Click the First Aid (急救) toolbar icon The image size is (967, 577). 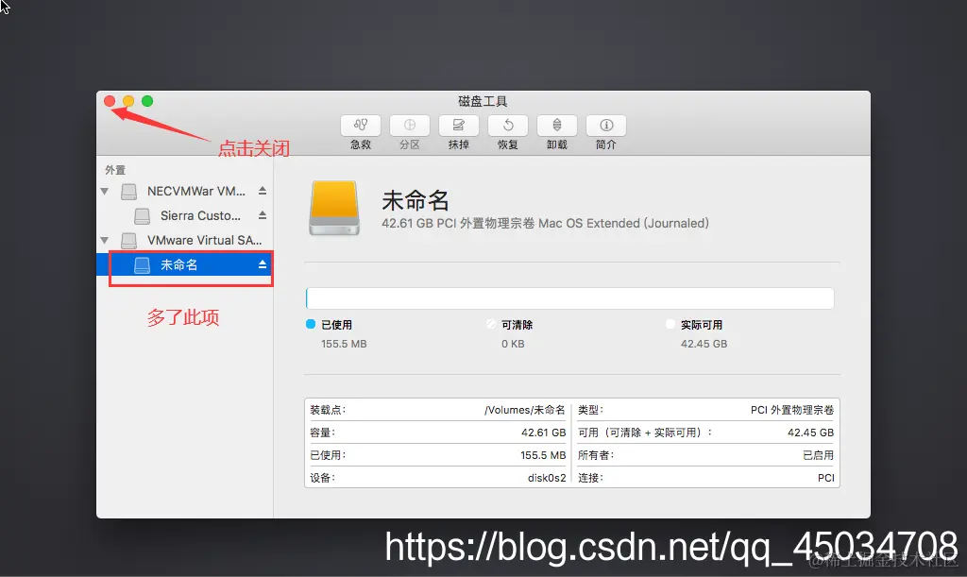click(361, 126)
